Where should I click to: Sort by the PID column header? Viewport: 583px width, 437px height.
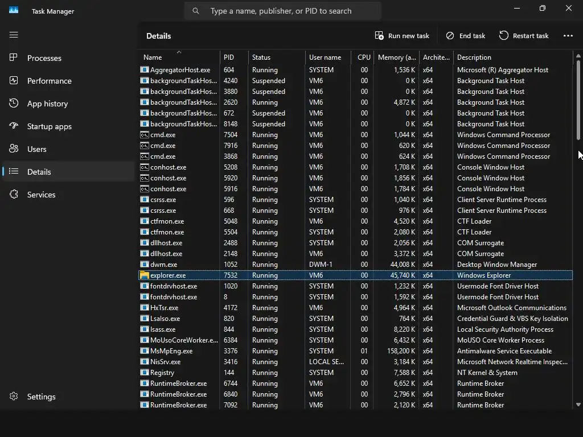[234, 57]
